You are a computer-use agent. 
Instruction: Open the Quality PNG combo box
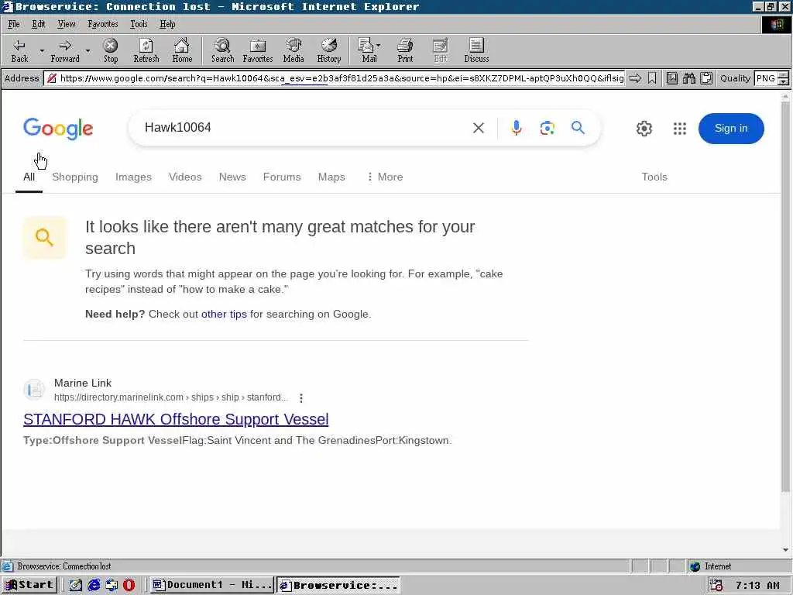771,78
